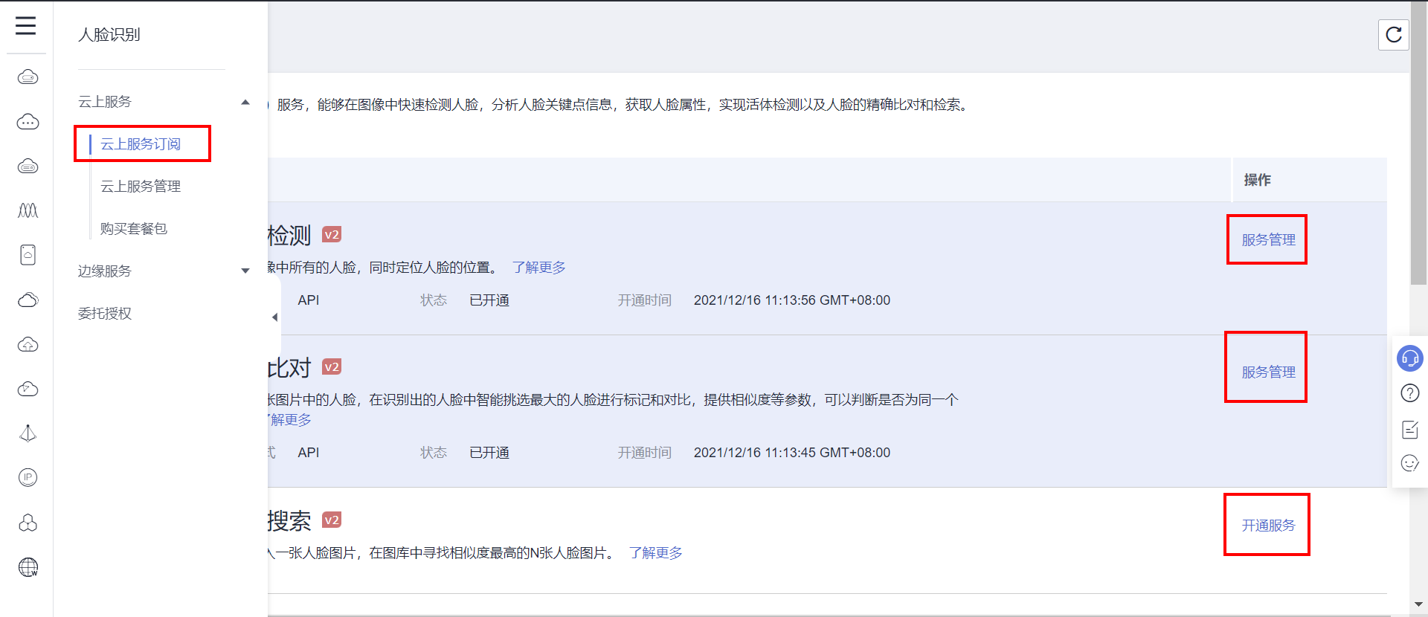The width and height of the screenshot is (1428, 617).
Task: Click the cloud icon with a horizontal bar inside
Action: pos(28,166)
